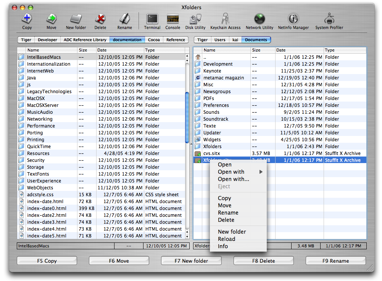
Task: Select the Documents path tab
Action: (x=256, y=40)
